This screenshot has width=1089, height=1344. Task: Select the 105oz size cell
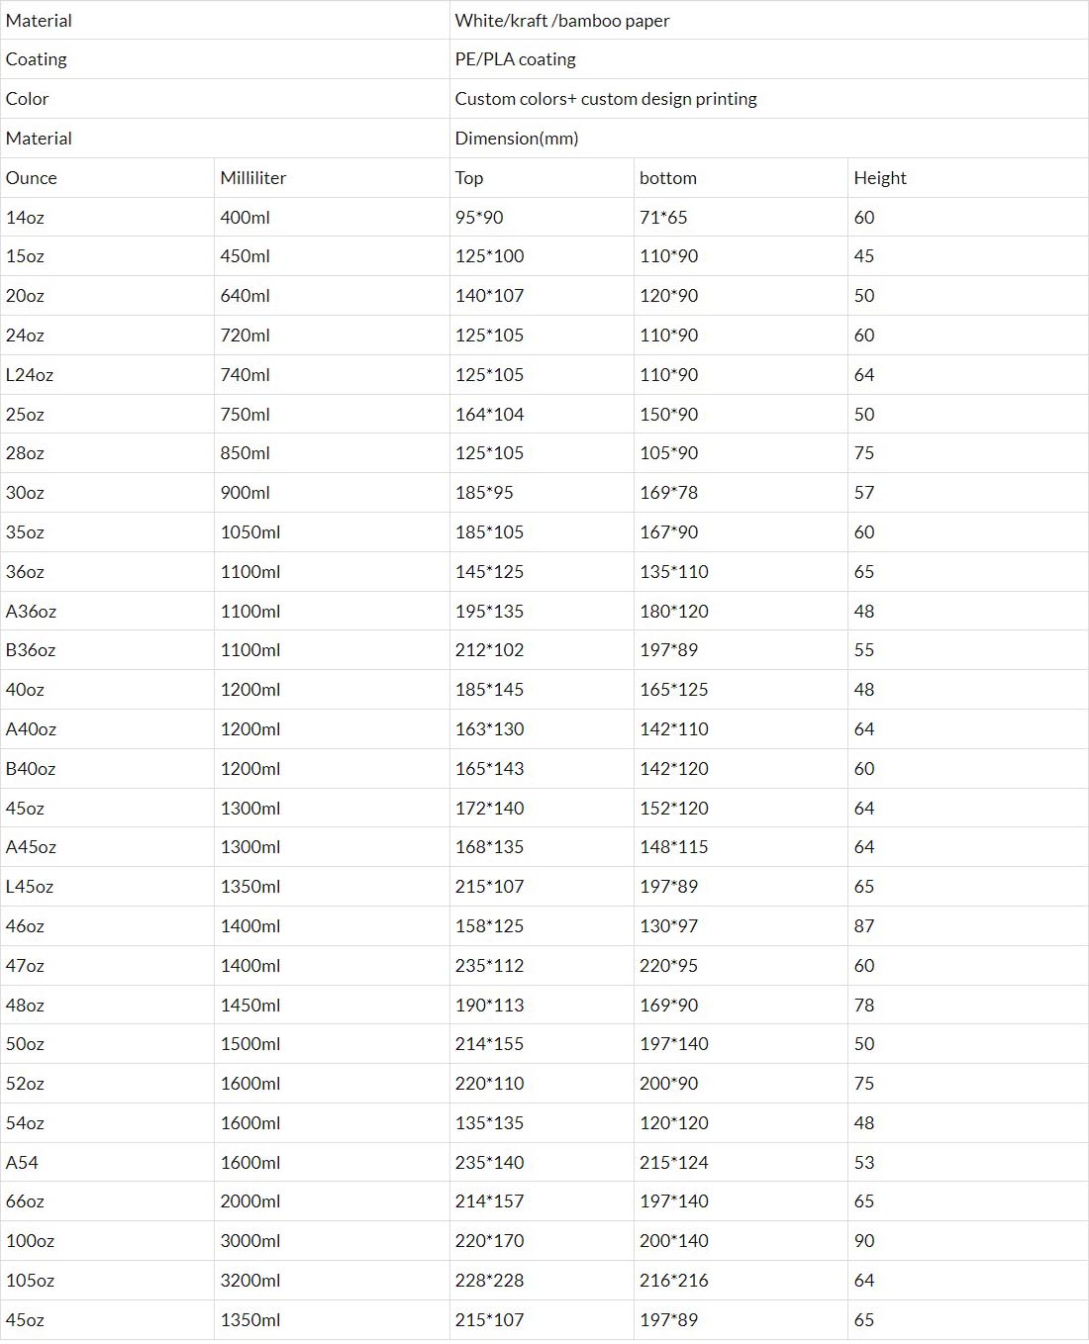pos(31,1281)
